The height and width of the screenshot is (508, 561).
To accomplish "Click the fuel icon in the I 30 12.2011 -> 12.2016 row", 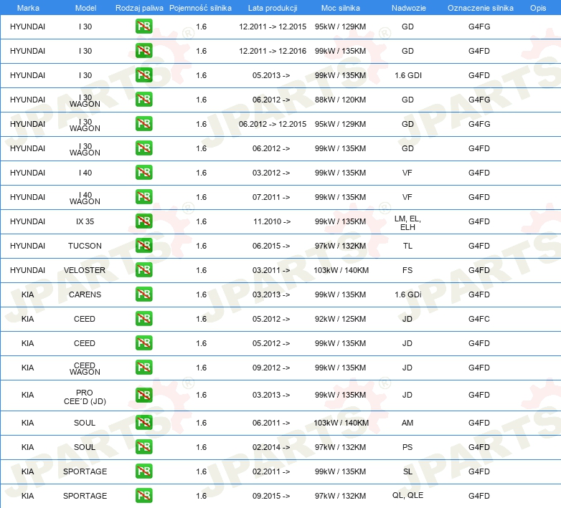I will (143, 50).
